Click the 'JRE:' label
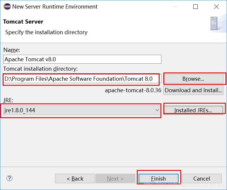This screenshot has width=227, height=190. [8, 100]
